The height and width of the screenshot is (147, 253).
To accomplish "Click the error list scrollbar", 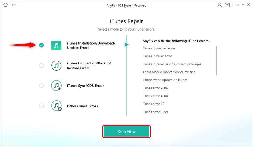I will [x=217, y=61].
